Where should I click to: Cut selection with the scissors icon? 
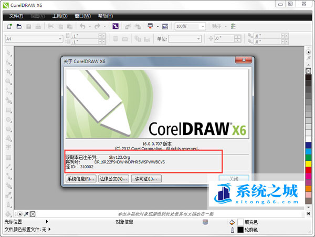click(x=50, y=26)
